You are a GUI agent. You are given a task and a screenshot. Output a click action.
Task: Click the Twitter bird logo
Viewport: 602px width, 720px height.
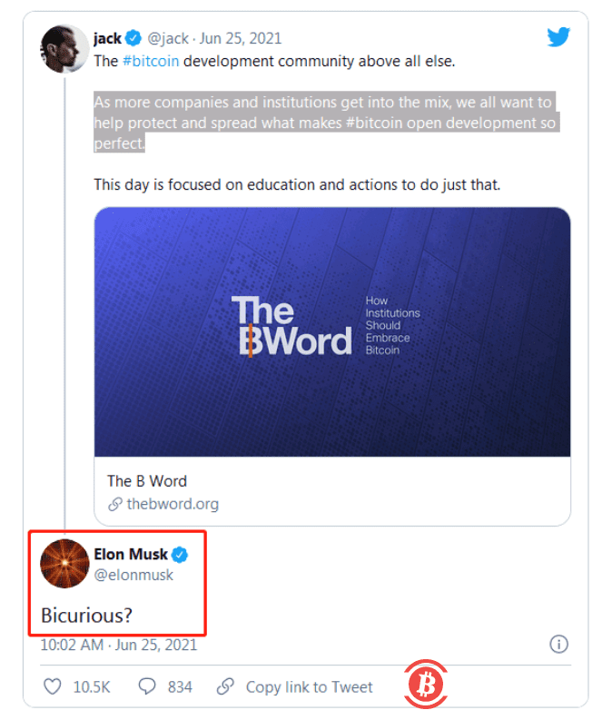coord(558,37)
